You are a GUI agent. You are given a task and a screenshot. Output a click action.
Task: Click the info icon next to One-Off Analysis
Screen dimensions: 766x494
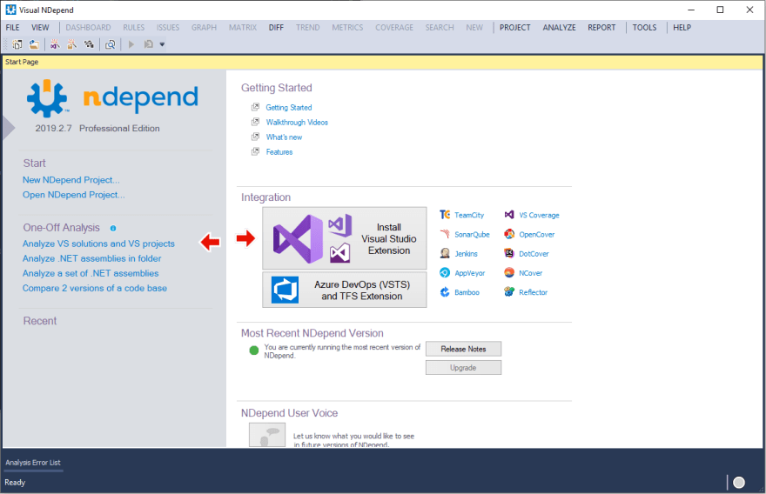pos(113,229)
